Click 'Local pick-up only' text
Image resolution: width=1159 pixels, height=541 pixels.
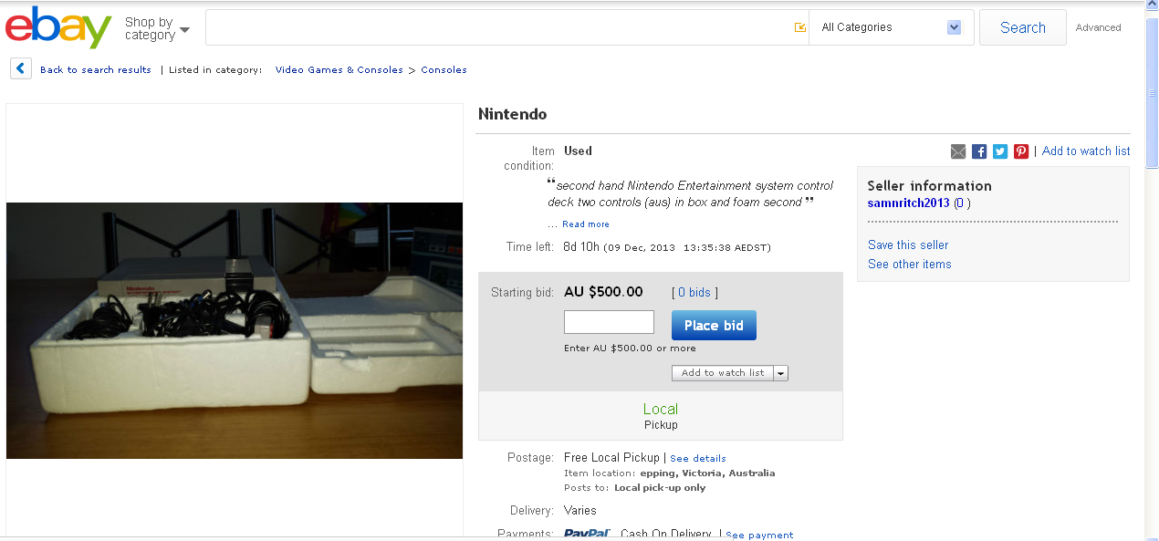660,487
